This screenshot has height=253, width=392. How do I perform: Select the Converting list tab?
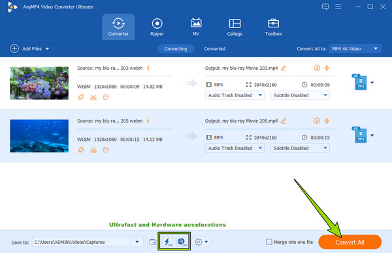(x=176, y=49)
